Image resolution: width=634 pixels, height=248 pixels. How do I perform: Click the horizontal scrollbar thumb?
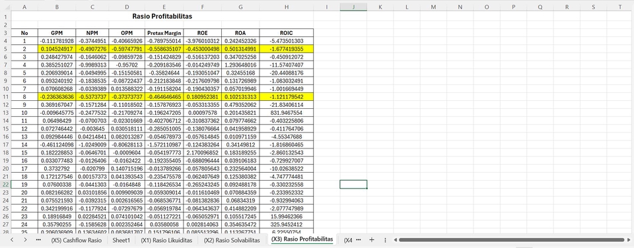click(x=511, y=240)
